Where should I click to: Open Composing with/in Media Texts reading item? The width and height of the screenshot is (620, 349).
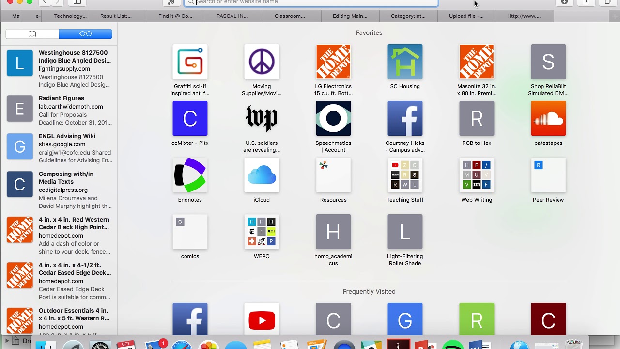pyautogui.click(x=59, y=190)
